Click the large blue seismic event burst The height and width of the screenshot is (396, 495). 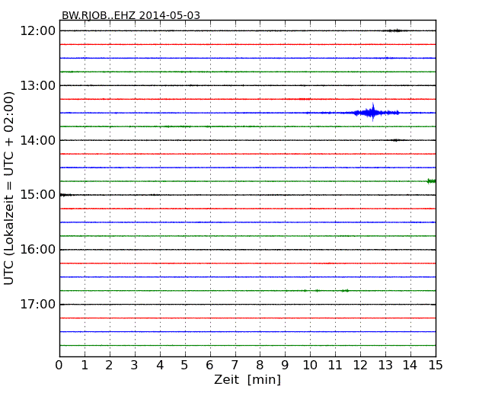[x=373, y=113]
